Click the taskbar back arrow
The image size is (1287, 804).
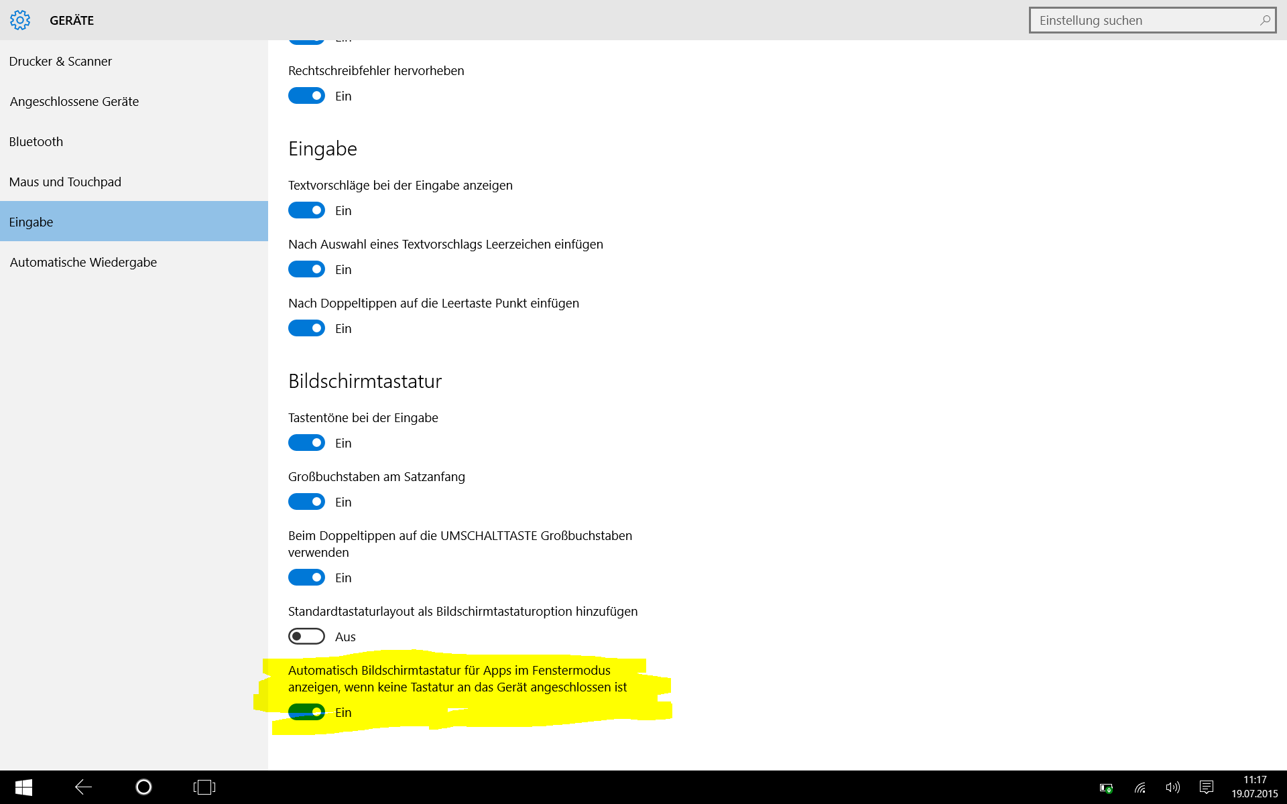[83, 787]
